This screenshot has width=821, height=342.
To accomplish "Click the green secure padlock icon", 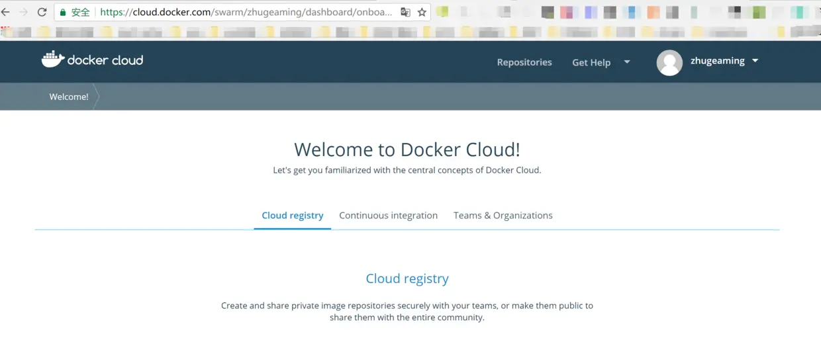I will (x=63, y=12).
